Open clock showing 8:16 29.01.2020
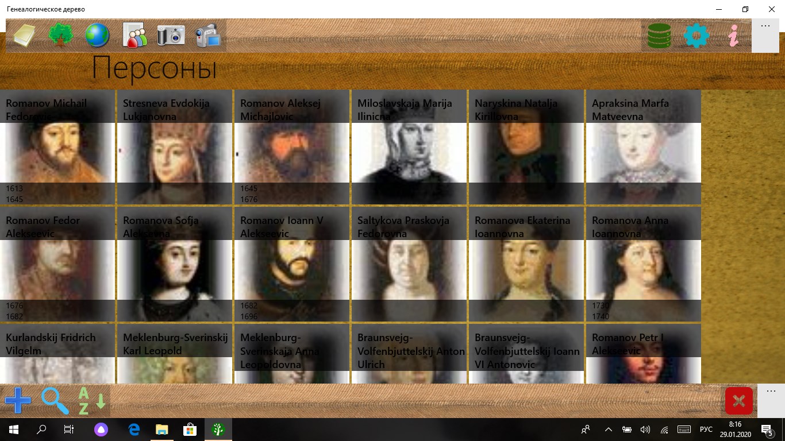This screenshot has width=785, height=441. point(734,430)
